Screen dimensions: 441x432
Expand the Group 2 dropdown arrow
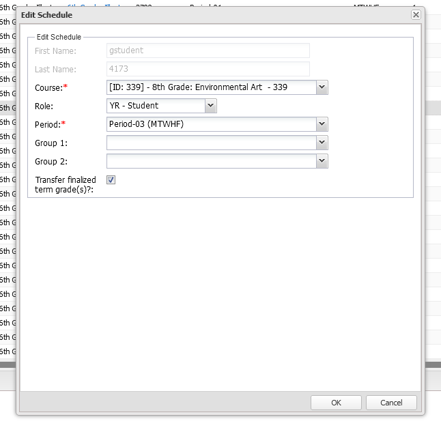(x=322, y=161)
